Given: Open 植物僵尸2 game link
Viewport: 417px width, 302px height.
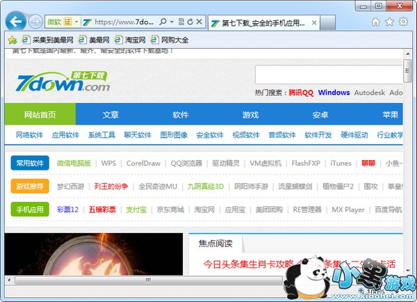Looking at the screenshot, I should tap(338, 186).
